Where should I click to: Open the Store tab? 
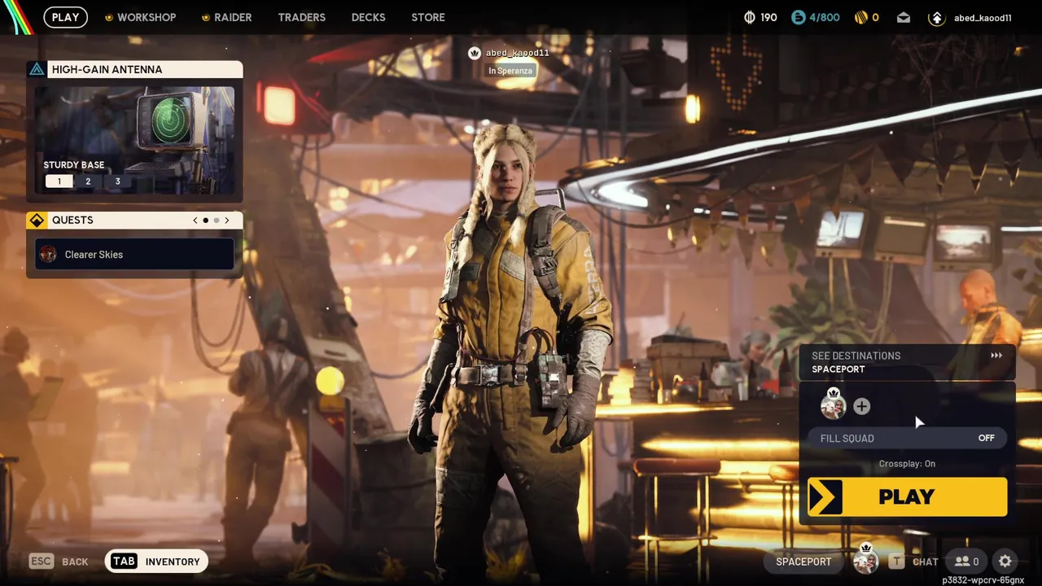click(428, 17)
